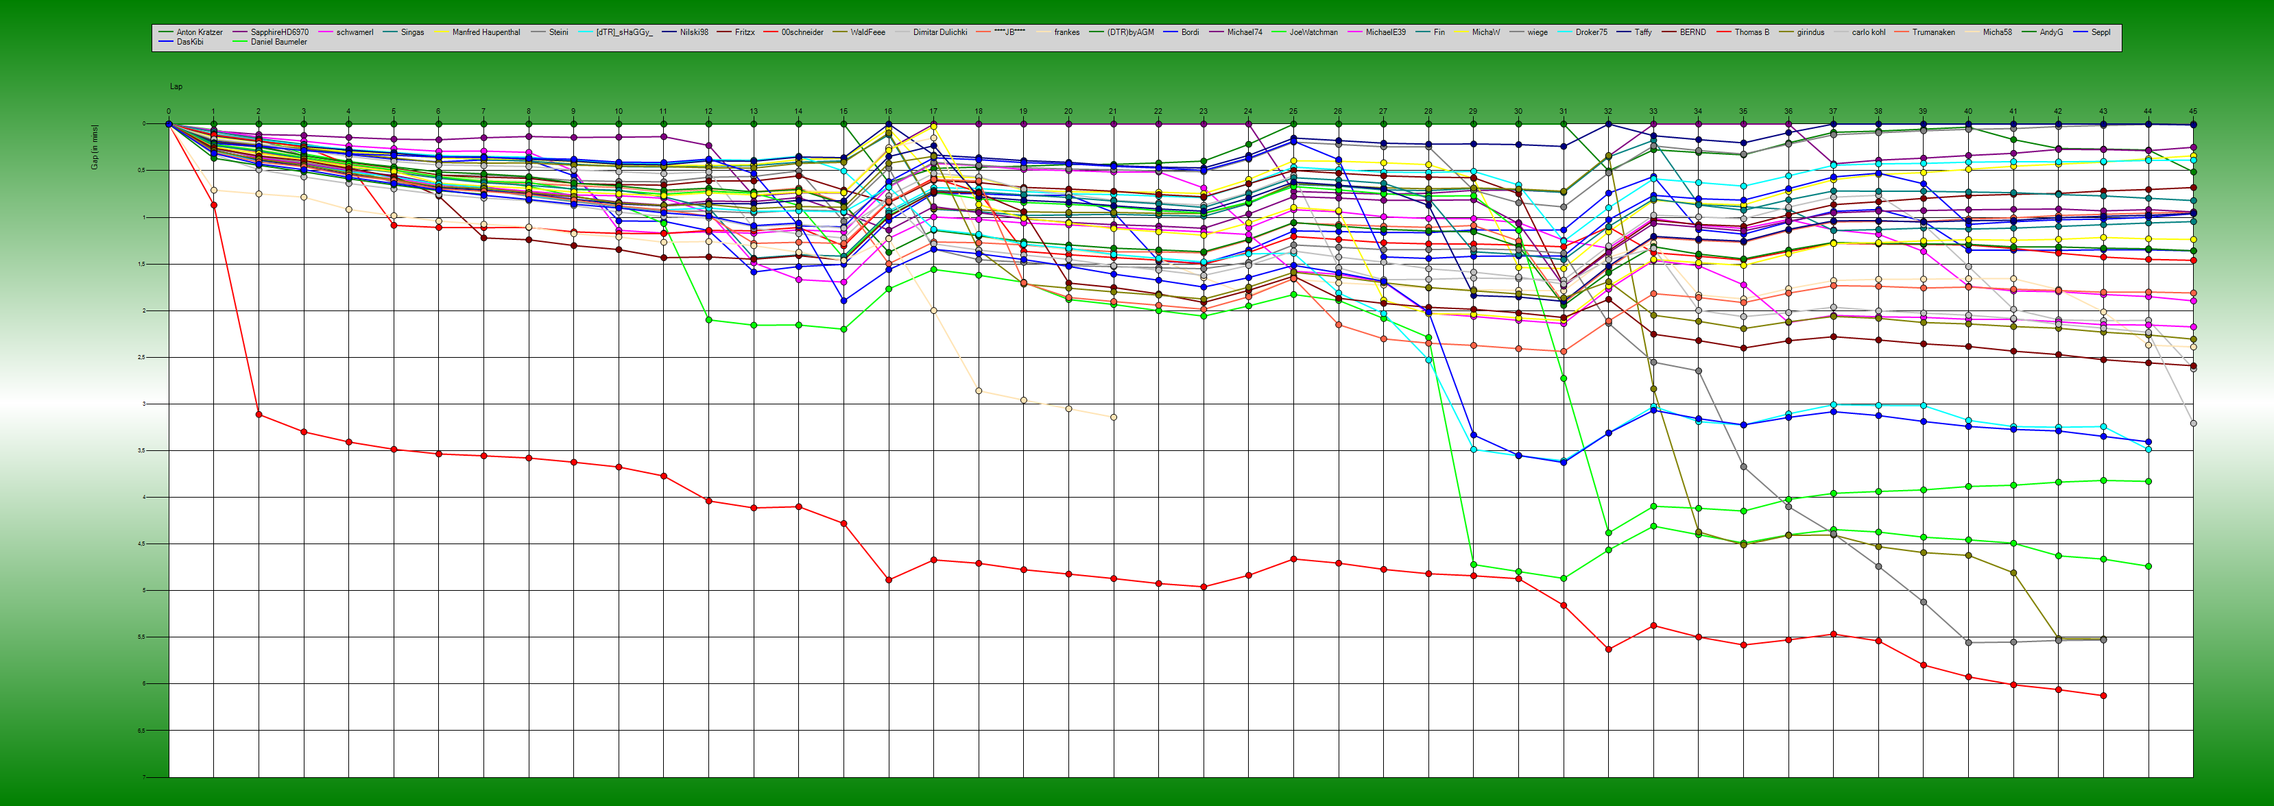Click the Nilski98 legend label
This screenshot has height=806, width=2274.
[x=694, y=33]
